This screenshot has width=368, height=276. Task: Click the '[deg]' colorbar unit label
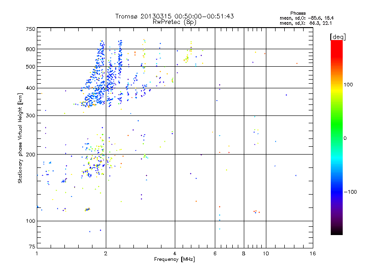coord(338,37)
